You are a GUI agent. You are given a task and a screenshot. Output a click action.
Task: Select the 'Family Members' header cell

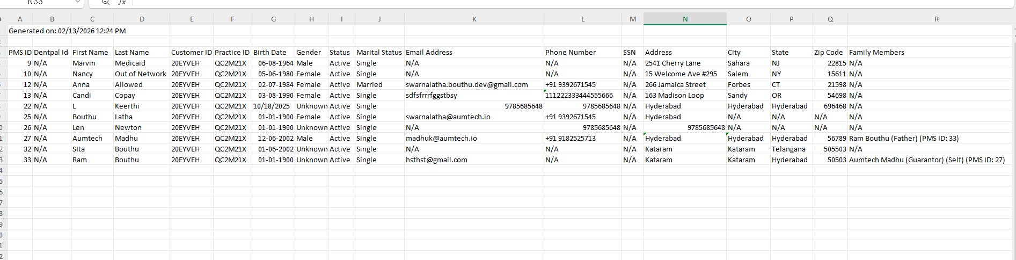click(x=876, y=53)
